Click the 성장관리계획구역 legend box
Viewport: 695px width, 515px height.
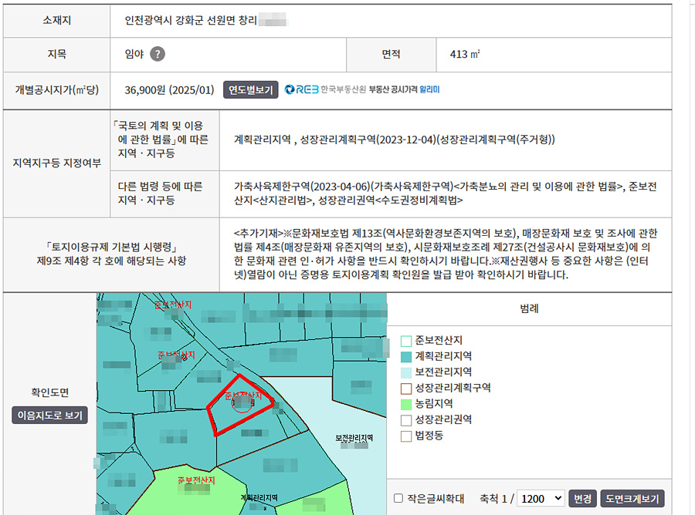(x=406, y=388)
